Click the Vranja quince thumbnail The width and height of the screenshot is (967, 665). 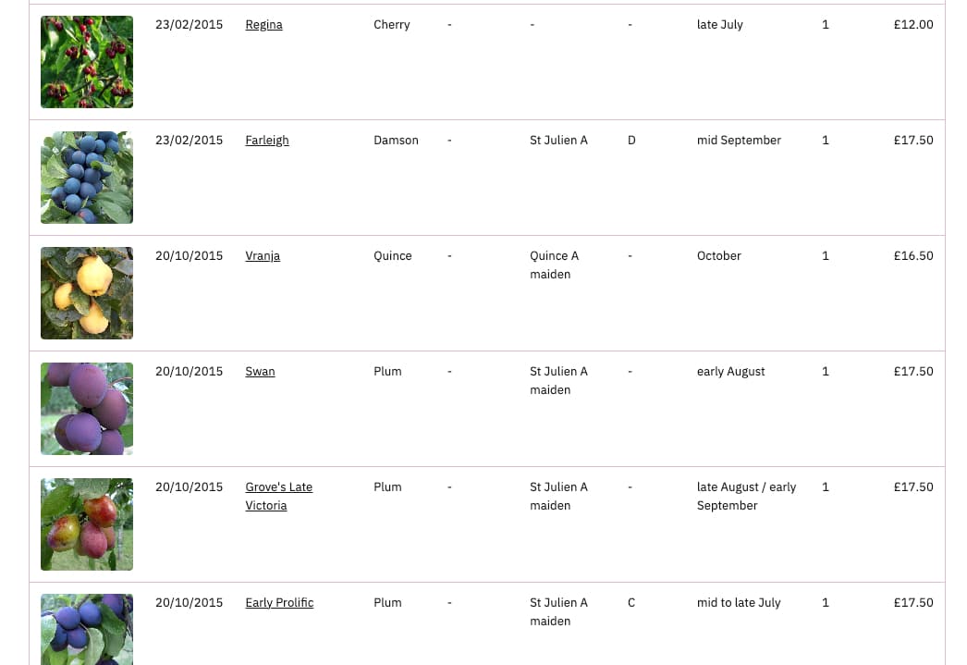click(87, 293)
